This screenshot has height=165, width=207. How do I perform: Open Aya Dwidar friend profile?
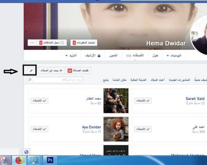(x=92, y=127)
